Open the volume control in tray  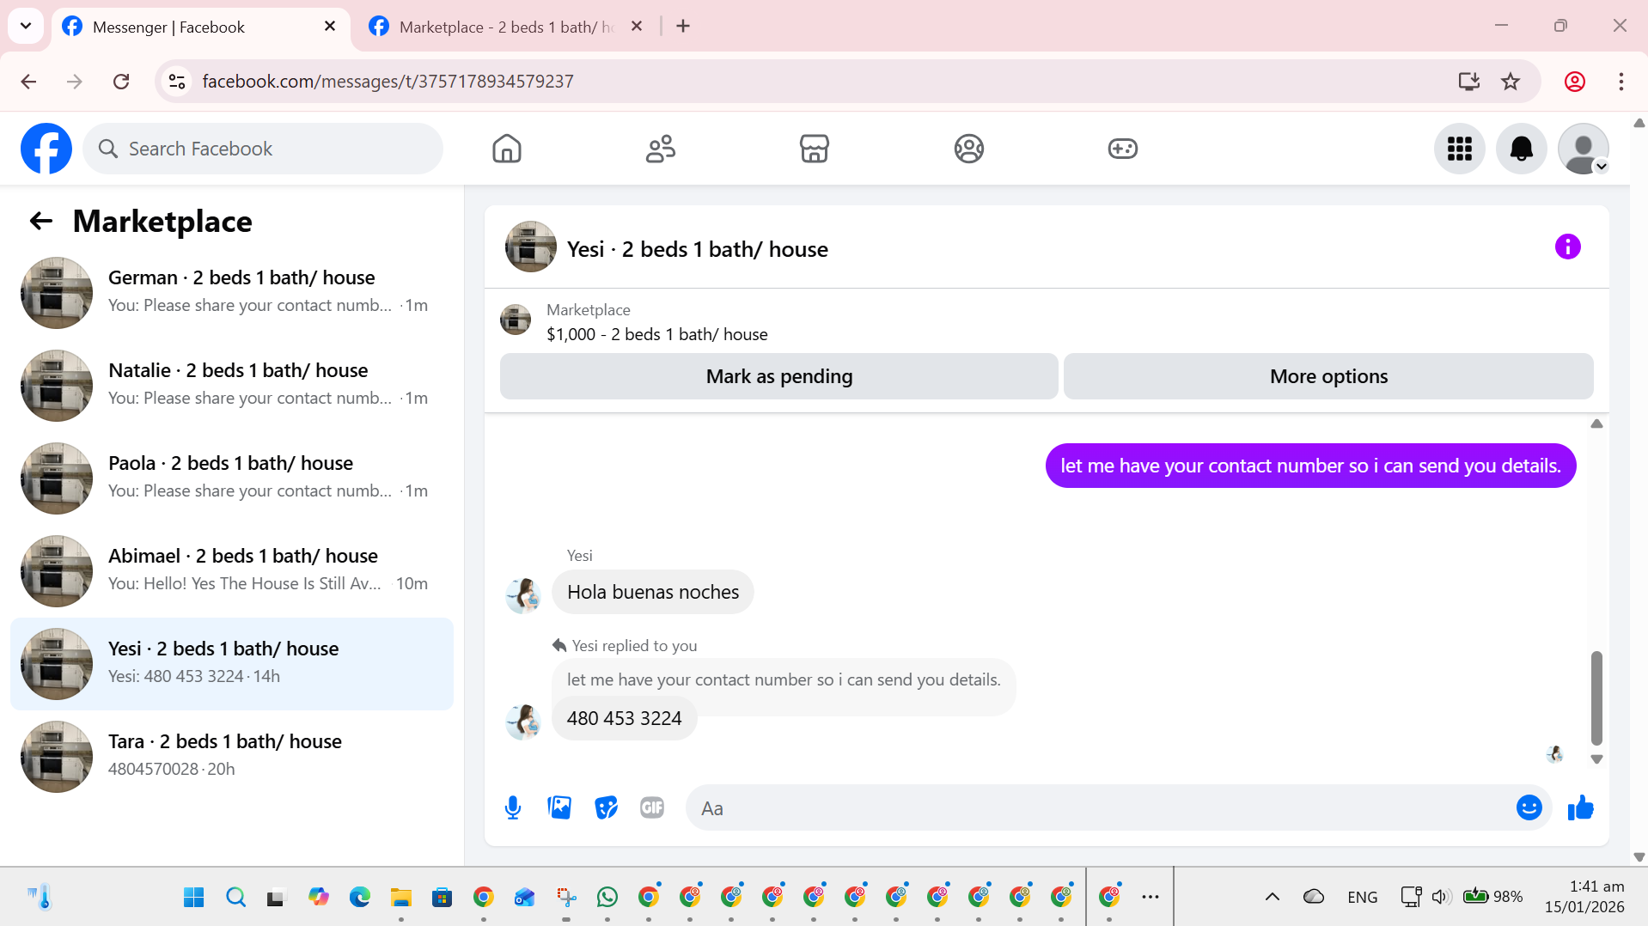pos(1441,897)
